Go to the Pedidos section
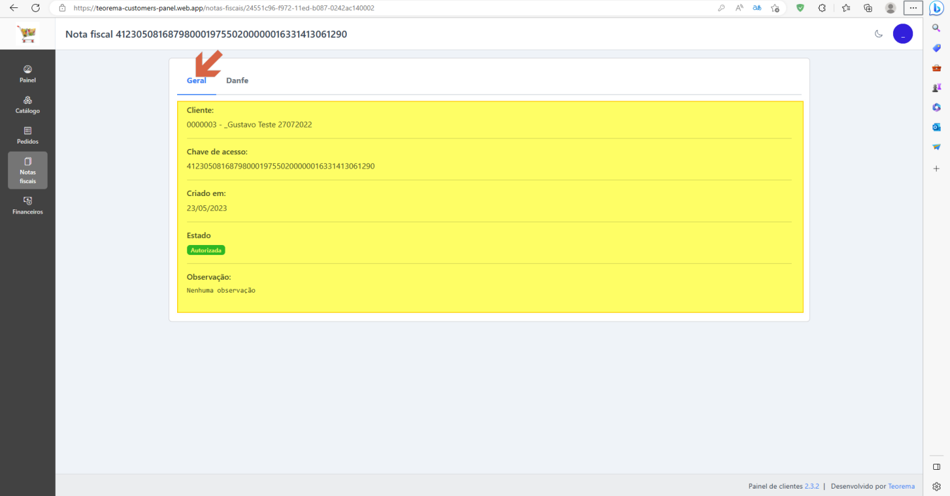Image resolution: width=950 pixels, height=496 pixels. point(28,136)
